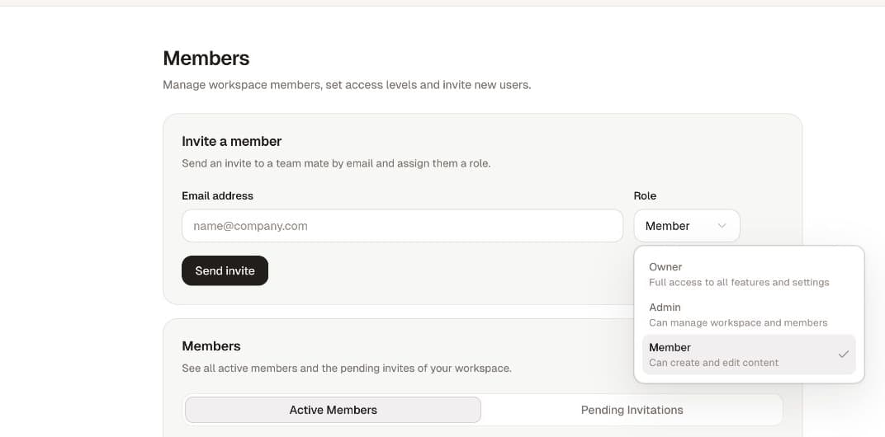885x437 pixels.
Task: Click 'Can manage workspace and members' text
Action: click(x=738, y=322)
